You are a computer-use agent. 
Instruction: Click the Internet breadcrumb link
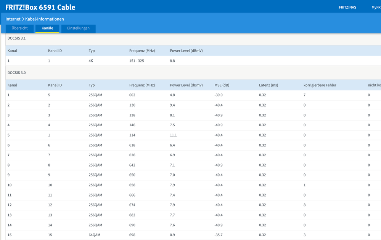tap(13, 19)
